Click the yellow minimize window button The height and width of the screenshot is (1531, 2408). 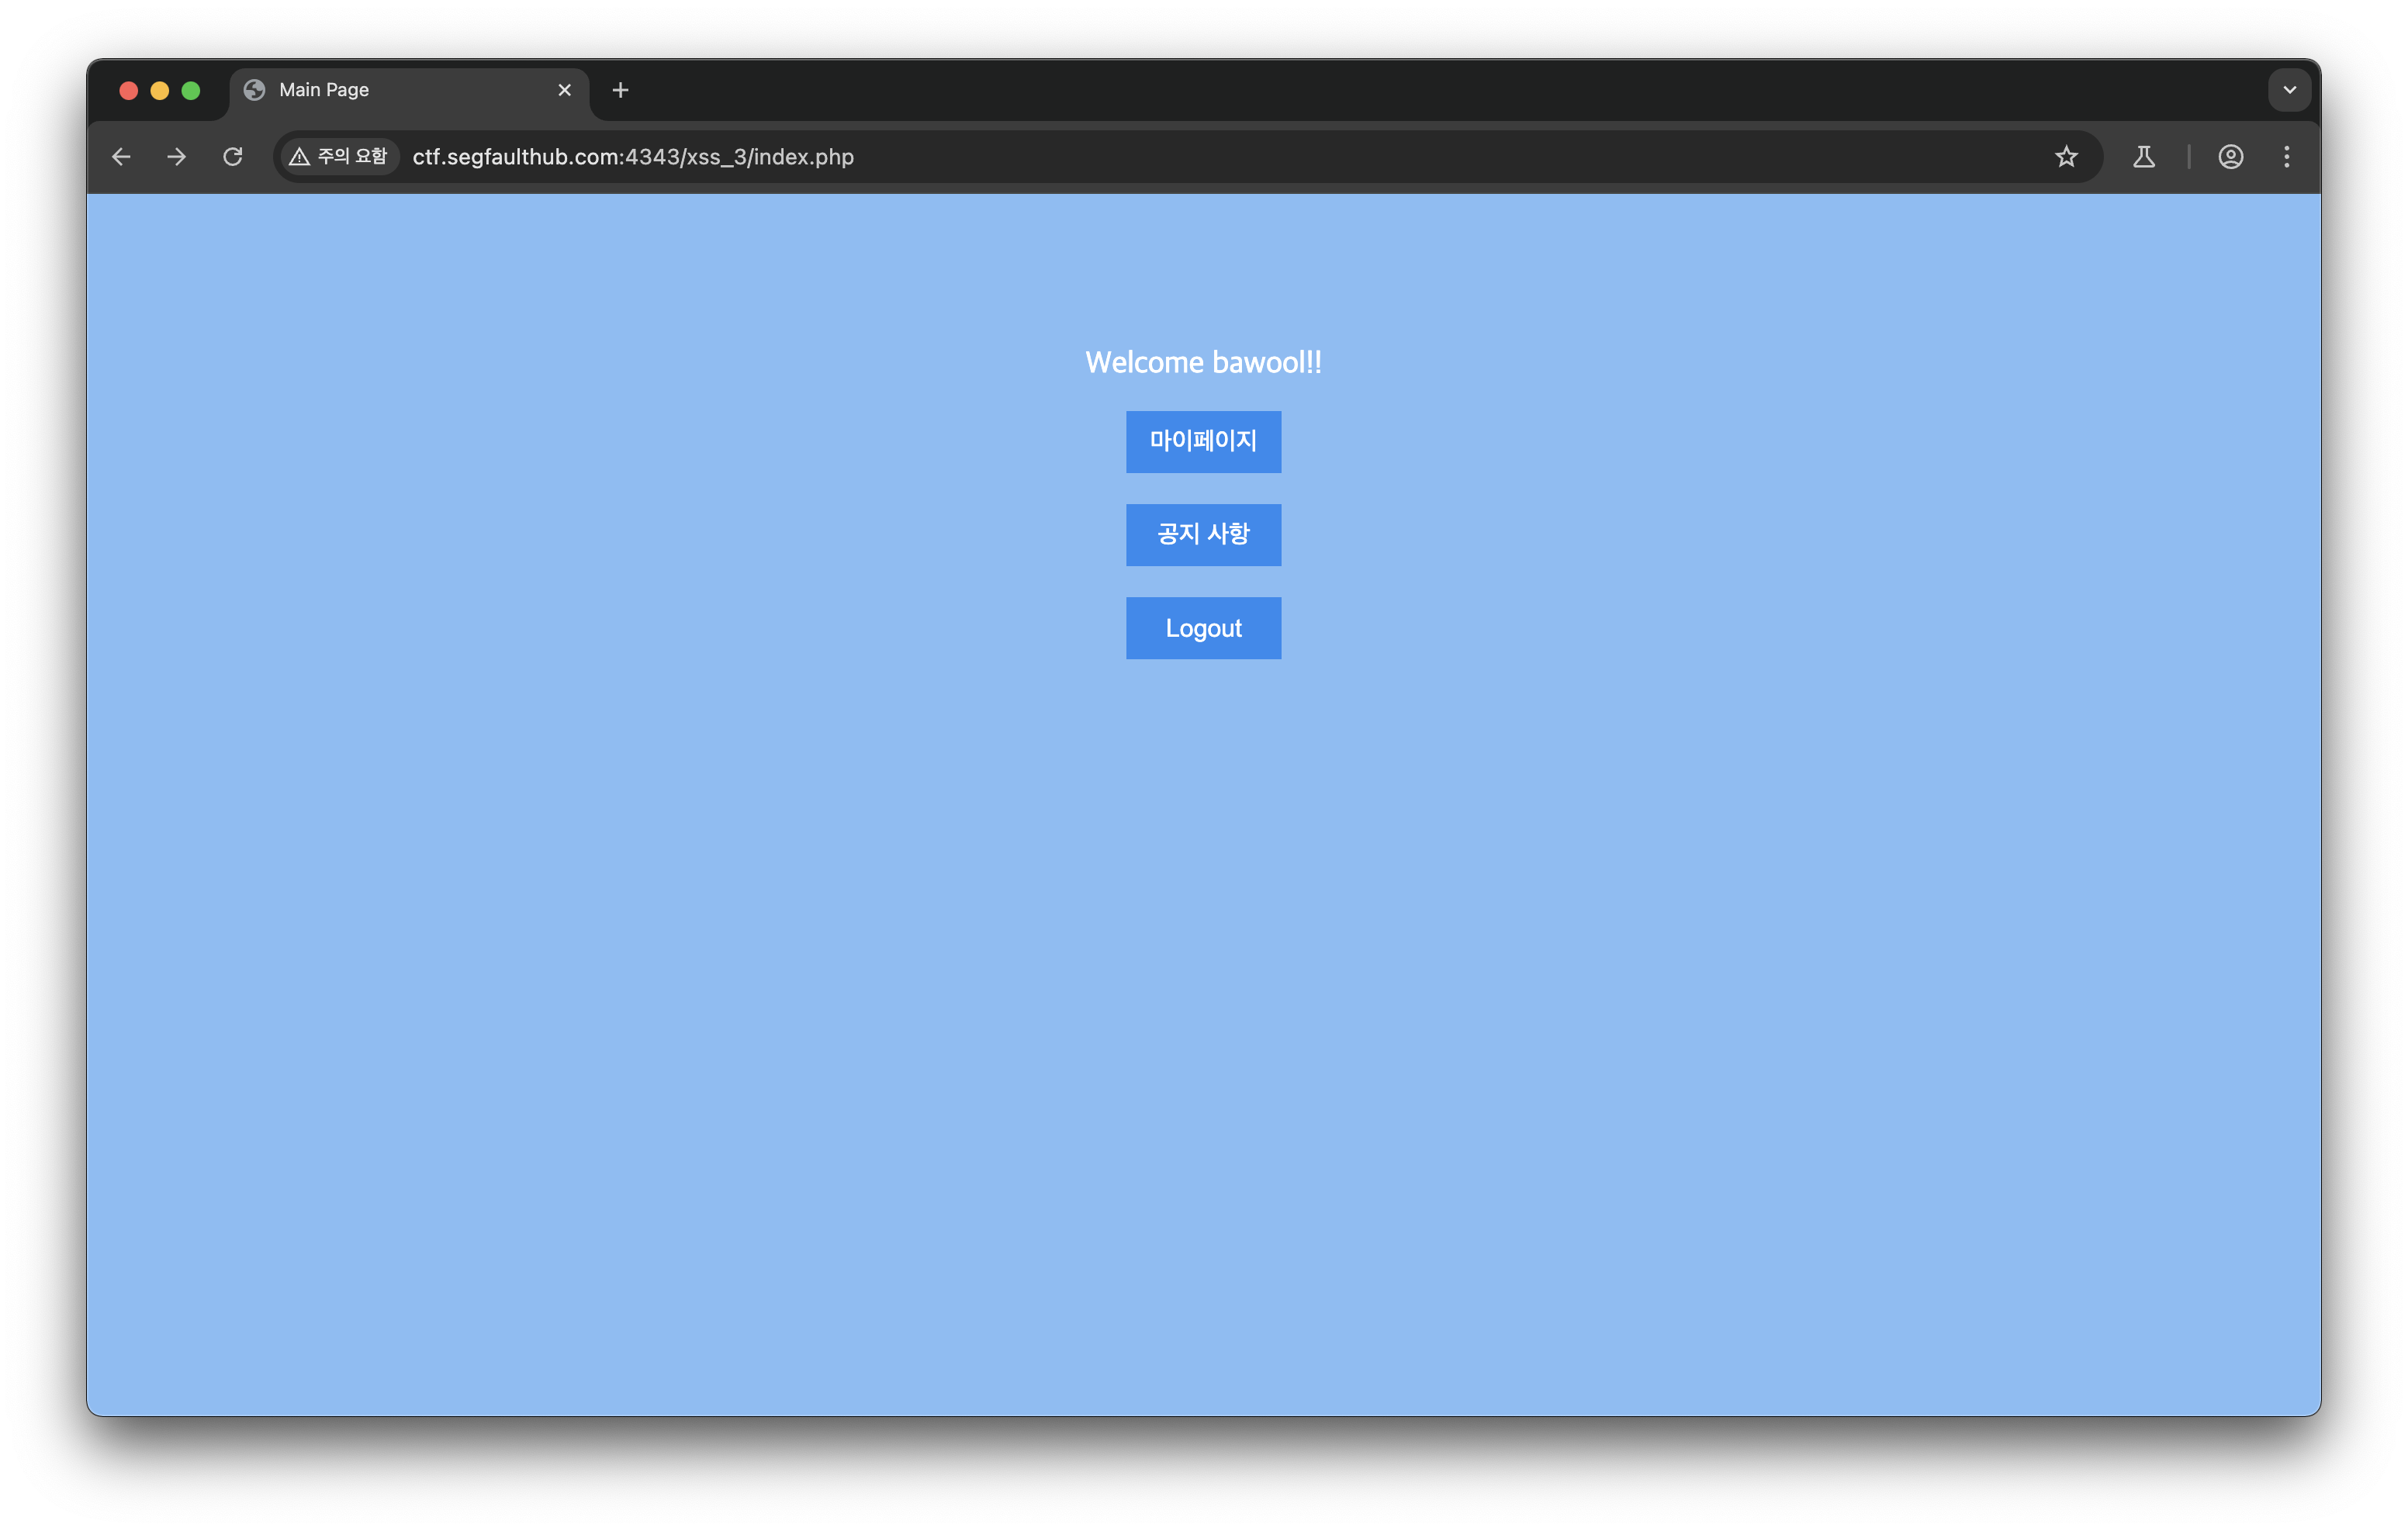click(160, 91)
